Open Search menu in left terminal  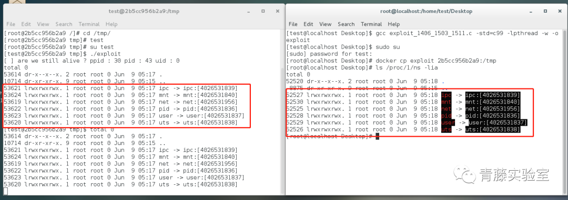click(64, 24)
